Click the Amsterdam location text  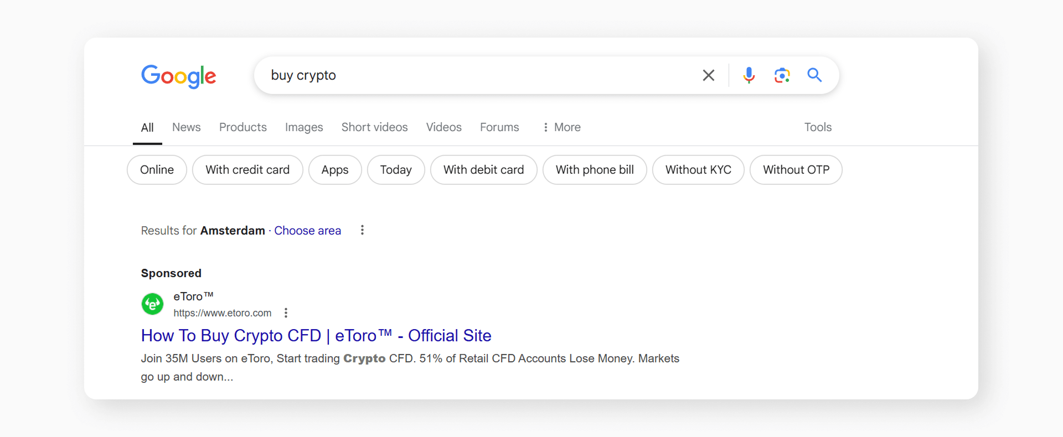(x=233, y=231)
